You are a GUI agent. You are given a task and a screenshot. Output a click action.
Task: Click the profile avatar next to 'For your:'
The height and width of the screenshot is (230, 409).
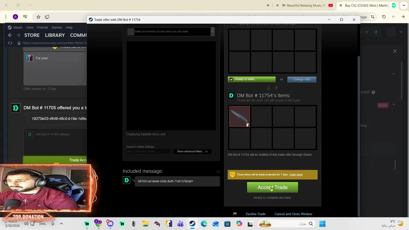[x=29, y=58]
